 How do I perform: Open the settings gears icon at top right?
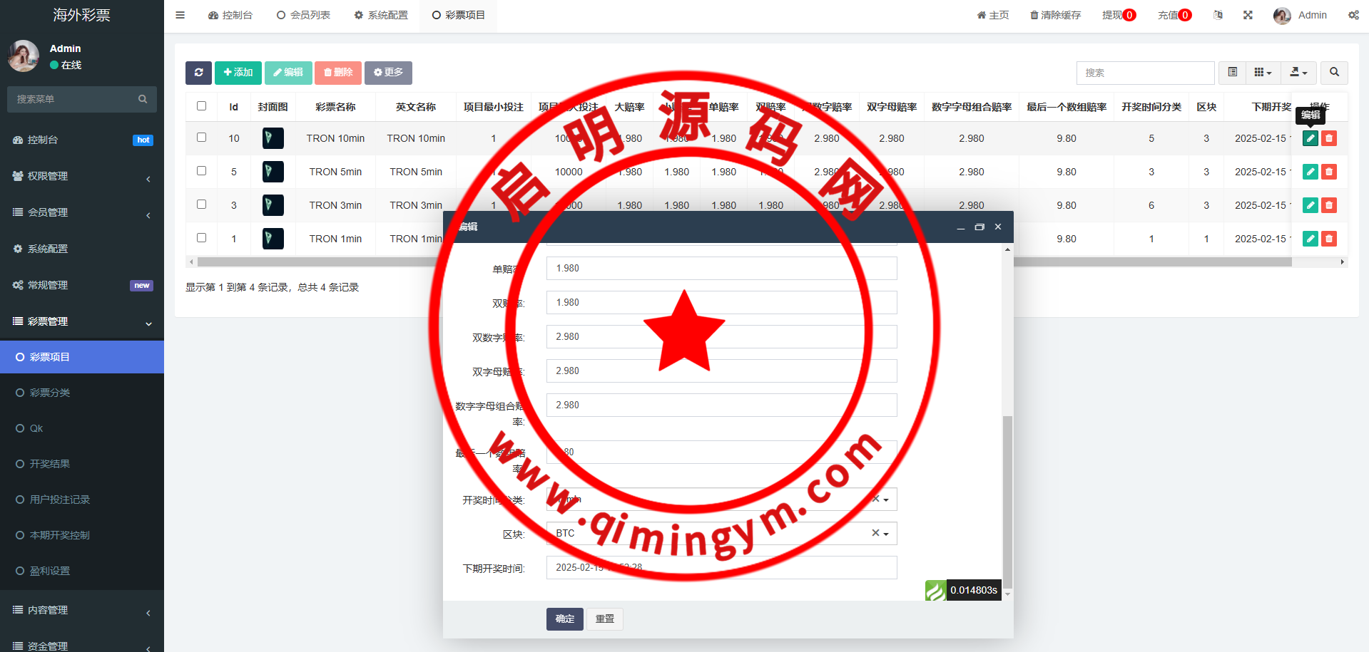click(x=1353, y=15)
